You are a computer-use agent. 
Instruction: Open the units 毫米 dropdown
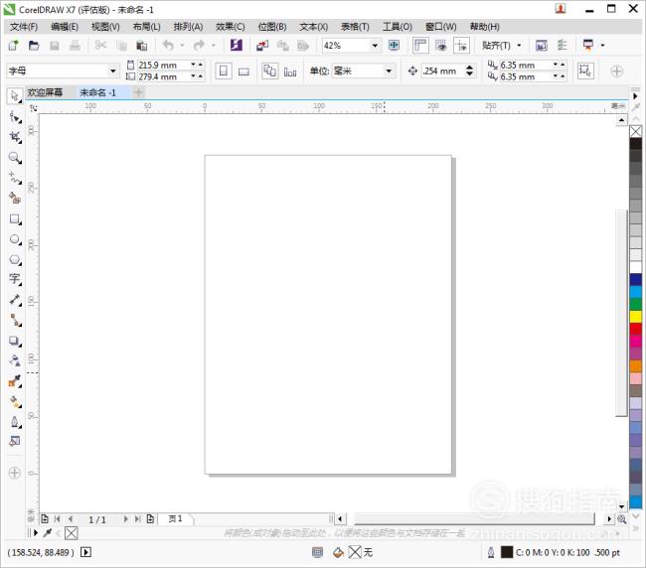click(x=388, y=71)
